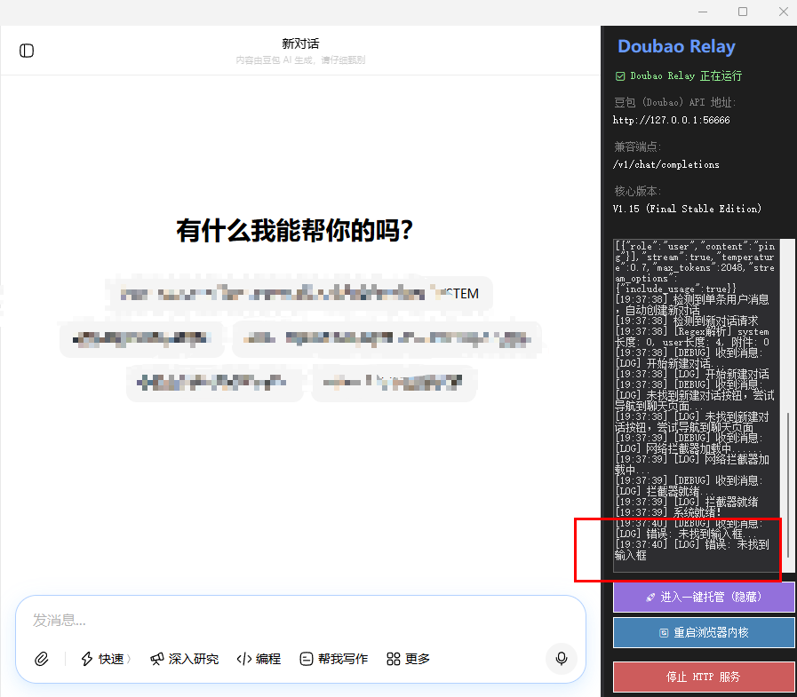Toggle the Doubao Relay 正在运行 status checkbox
Screen dimensions: 797x697
pos(620,76)
